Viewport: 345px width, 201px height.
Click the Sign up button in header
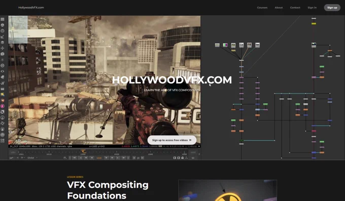point(332,8)
